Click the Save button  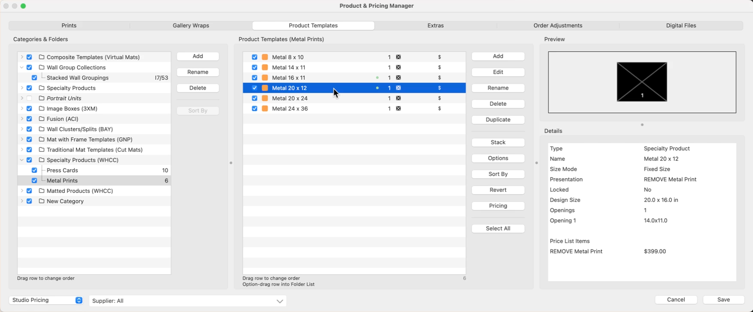pyautogui.click(x=723, y=300)
